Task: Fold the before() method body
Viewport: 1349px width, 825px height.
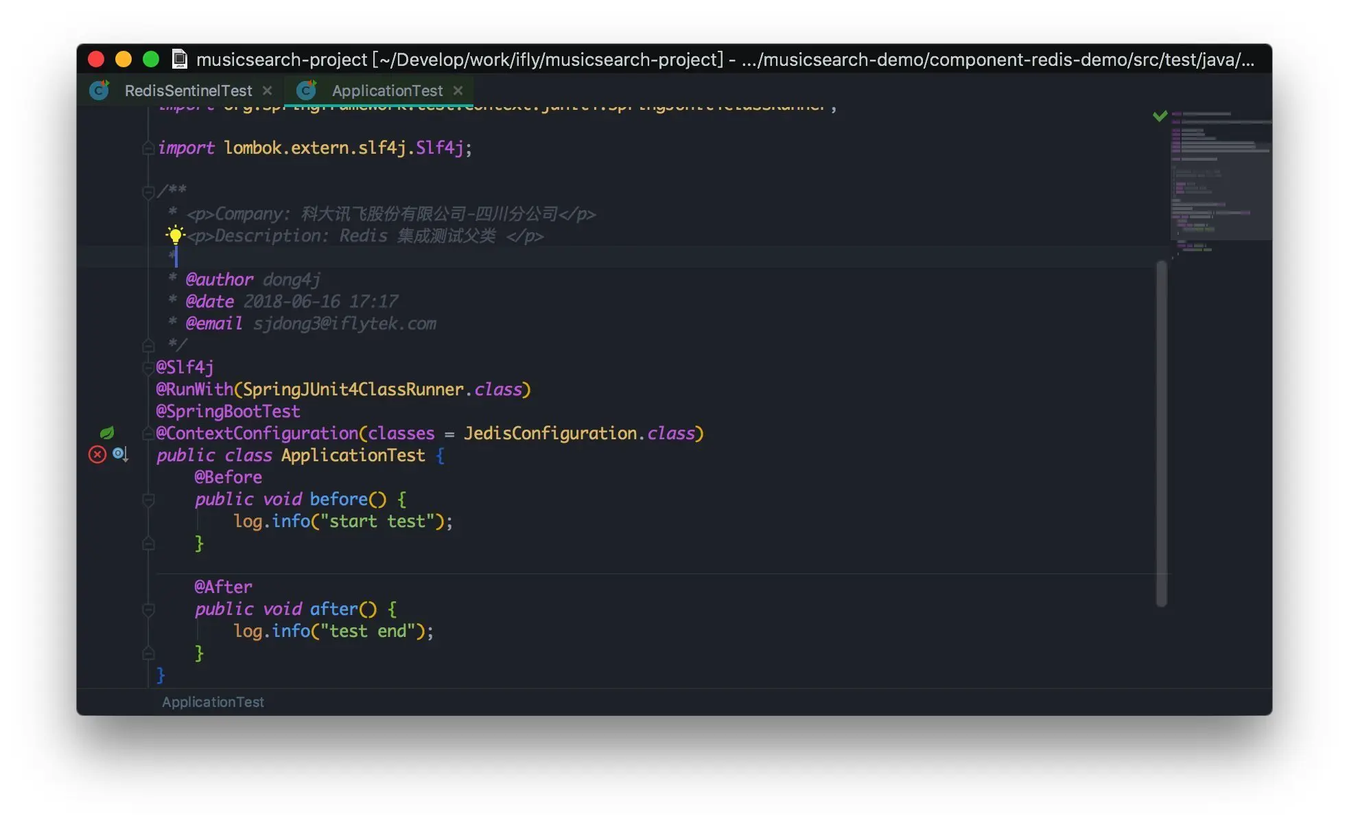Action: (x=148, y=500)
